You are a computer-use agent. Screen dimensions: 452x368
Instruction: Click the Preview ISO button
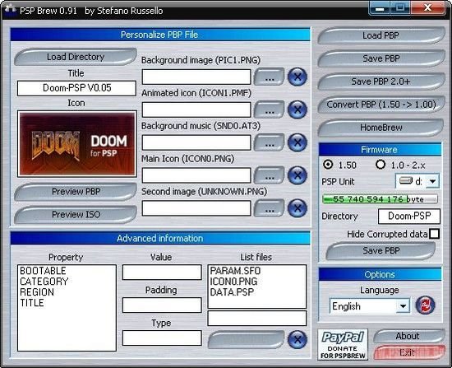tap(76, 214)
